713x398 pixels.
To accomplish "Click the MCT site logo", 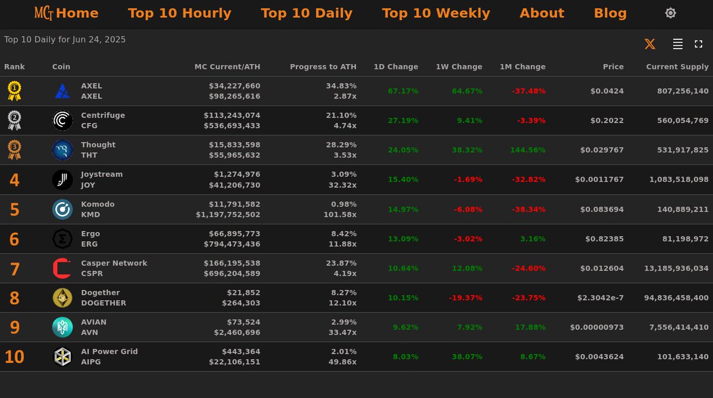I will pos(44,13).
